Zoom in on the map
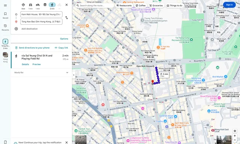 click(235, 136)
